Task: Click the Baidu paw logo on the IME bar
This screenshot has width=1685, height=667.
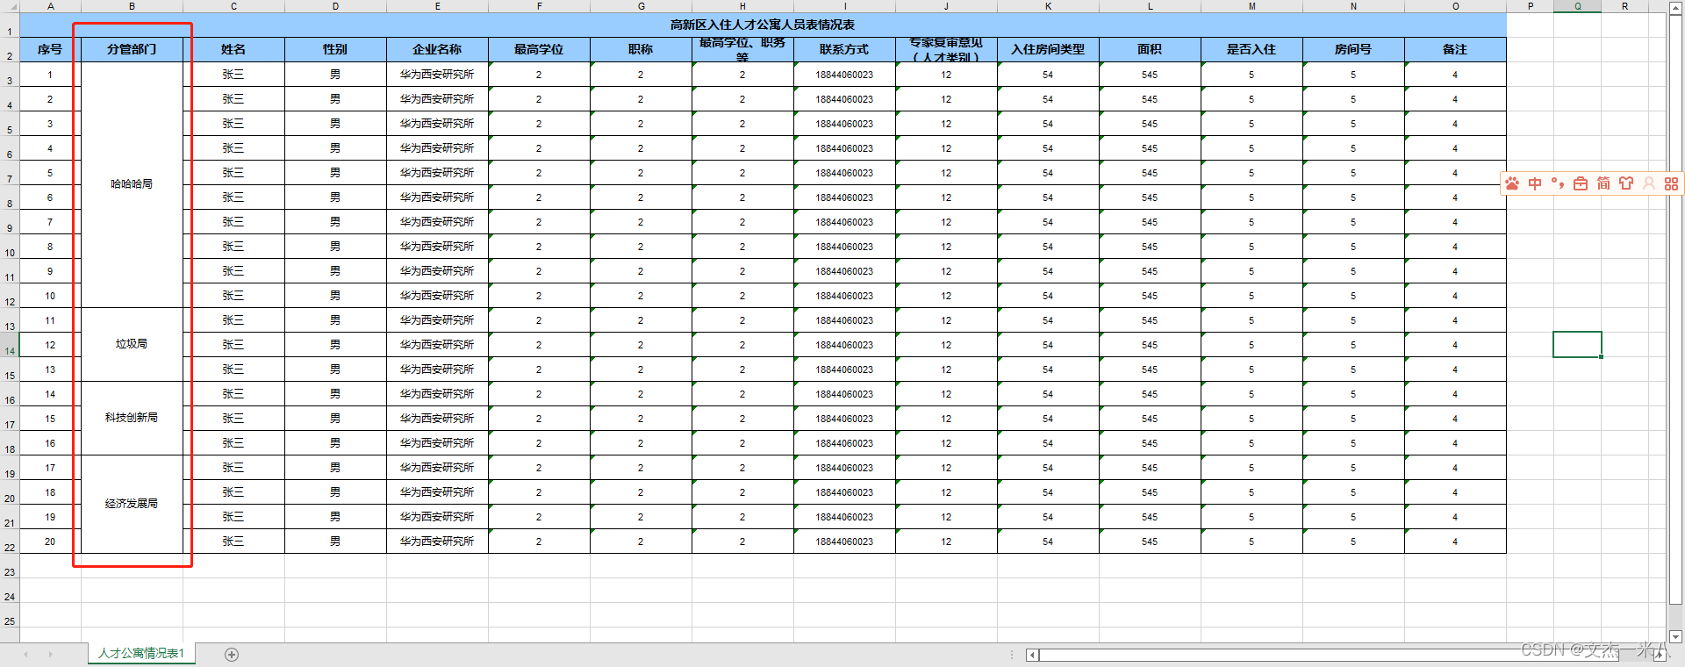Action: [x=1512, y=183]
